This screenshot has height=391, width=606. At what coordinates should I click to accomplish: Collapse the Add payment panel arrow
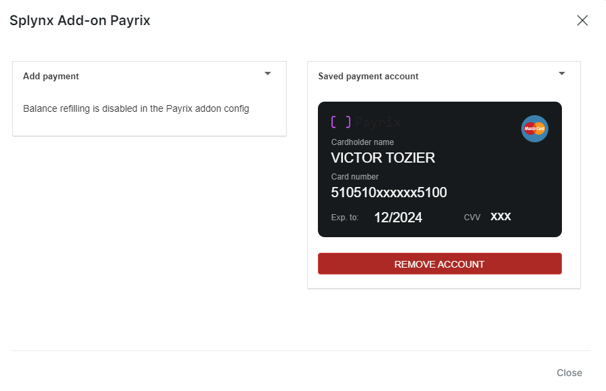tap(268, 73)
